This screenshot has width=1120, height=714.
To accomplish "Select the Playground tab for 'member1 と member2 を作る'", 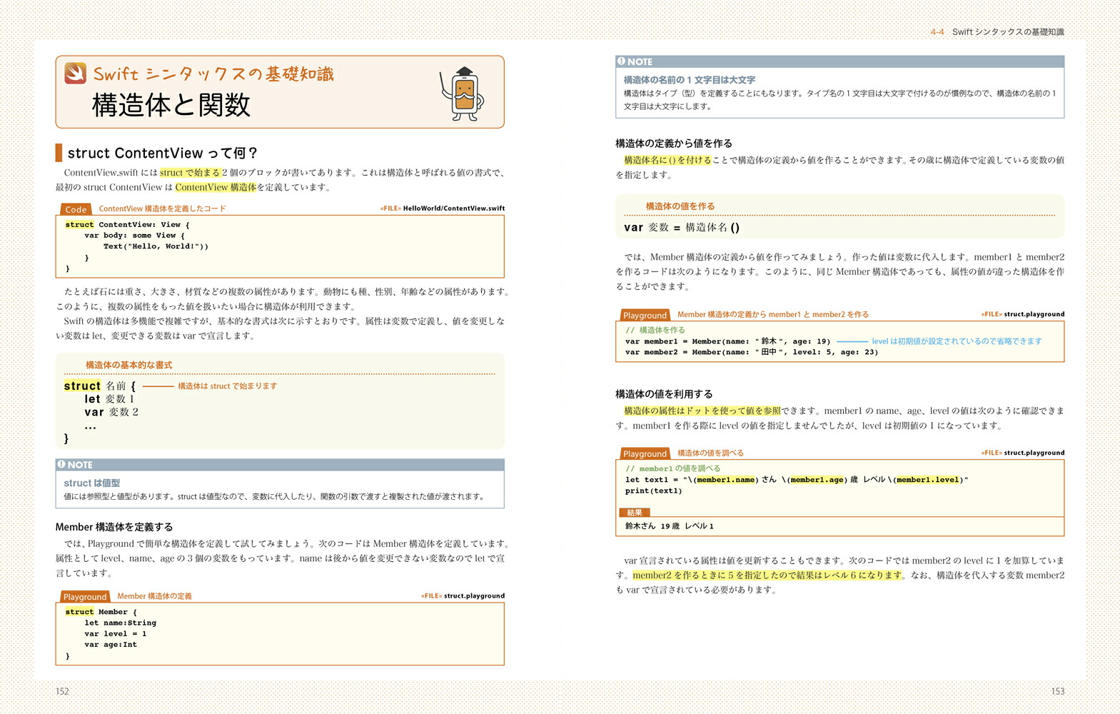I will coord(645,315).
